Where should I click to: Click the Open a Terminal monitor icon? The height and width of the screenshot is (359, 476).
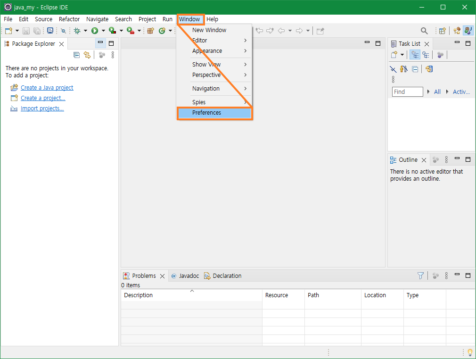click(x=50, y=30)
